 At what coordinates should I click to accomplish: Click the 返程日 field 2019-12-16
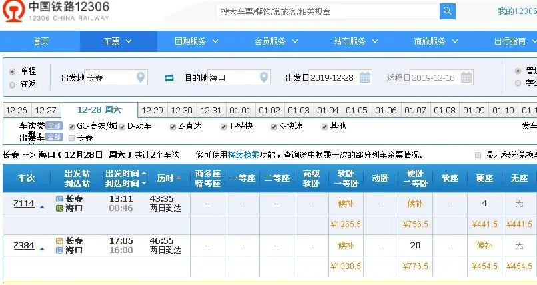(x=442, y=77)
